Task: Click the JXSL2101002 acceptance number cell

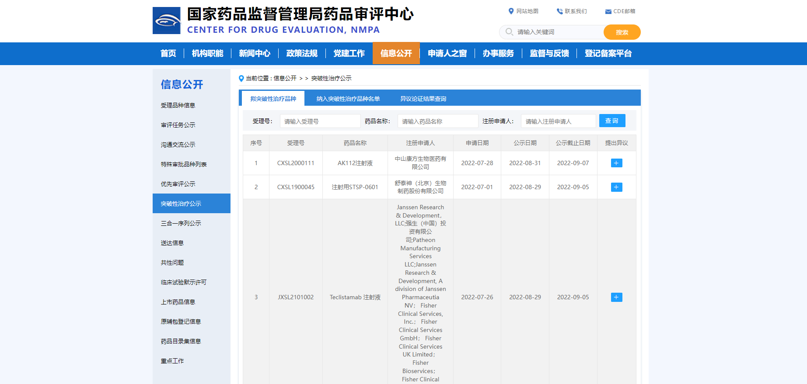Action: coord(296,297)
